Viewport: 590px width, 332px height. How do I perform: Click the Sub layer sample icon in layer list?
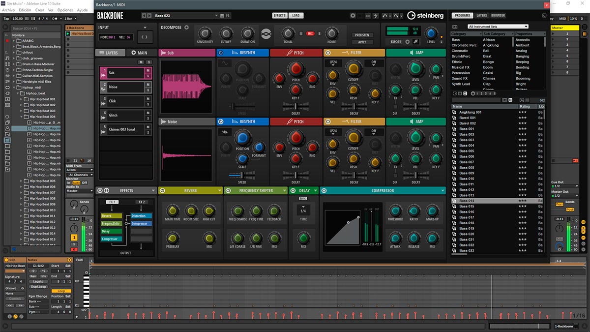point(104,75)
